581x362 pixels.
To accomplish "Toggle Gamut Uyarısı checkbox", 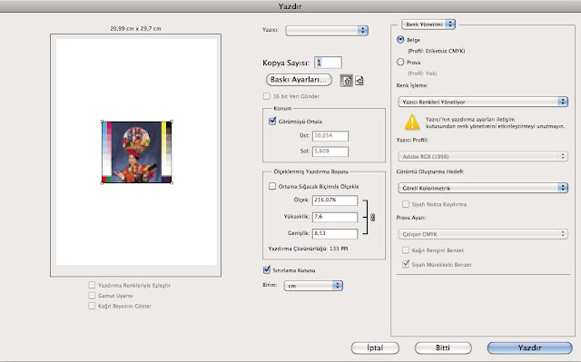I will point(92,296).
